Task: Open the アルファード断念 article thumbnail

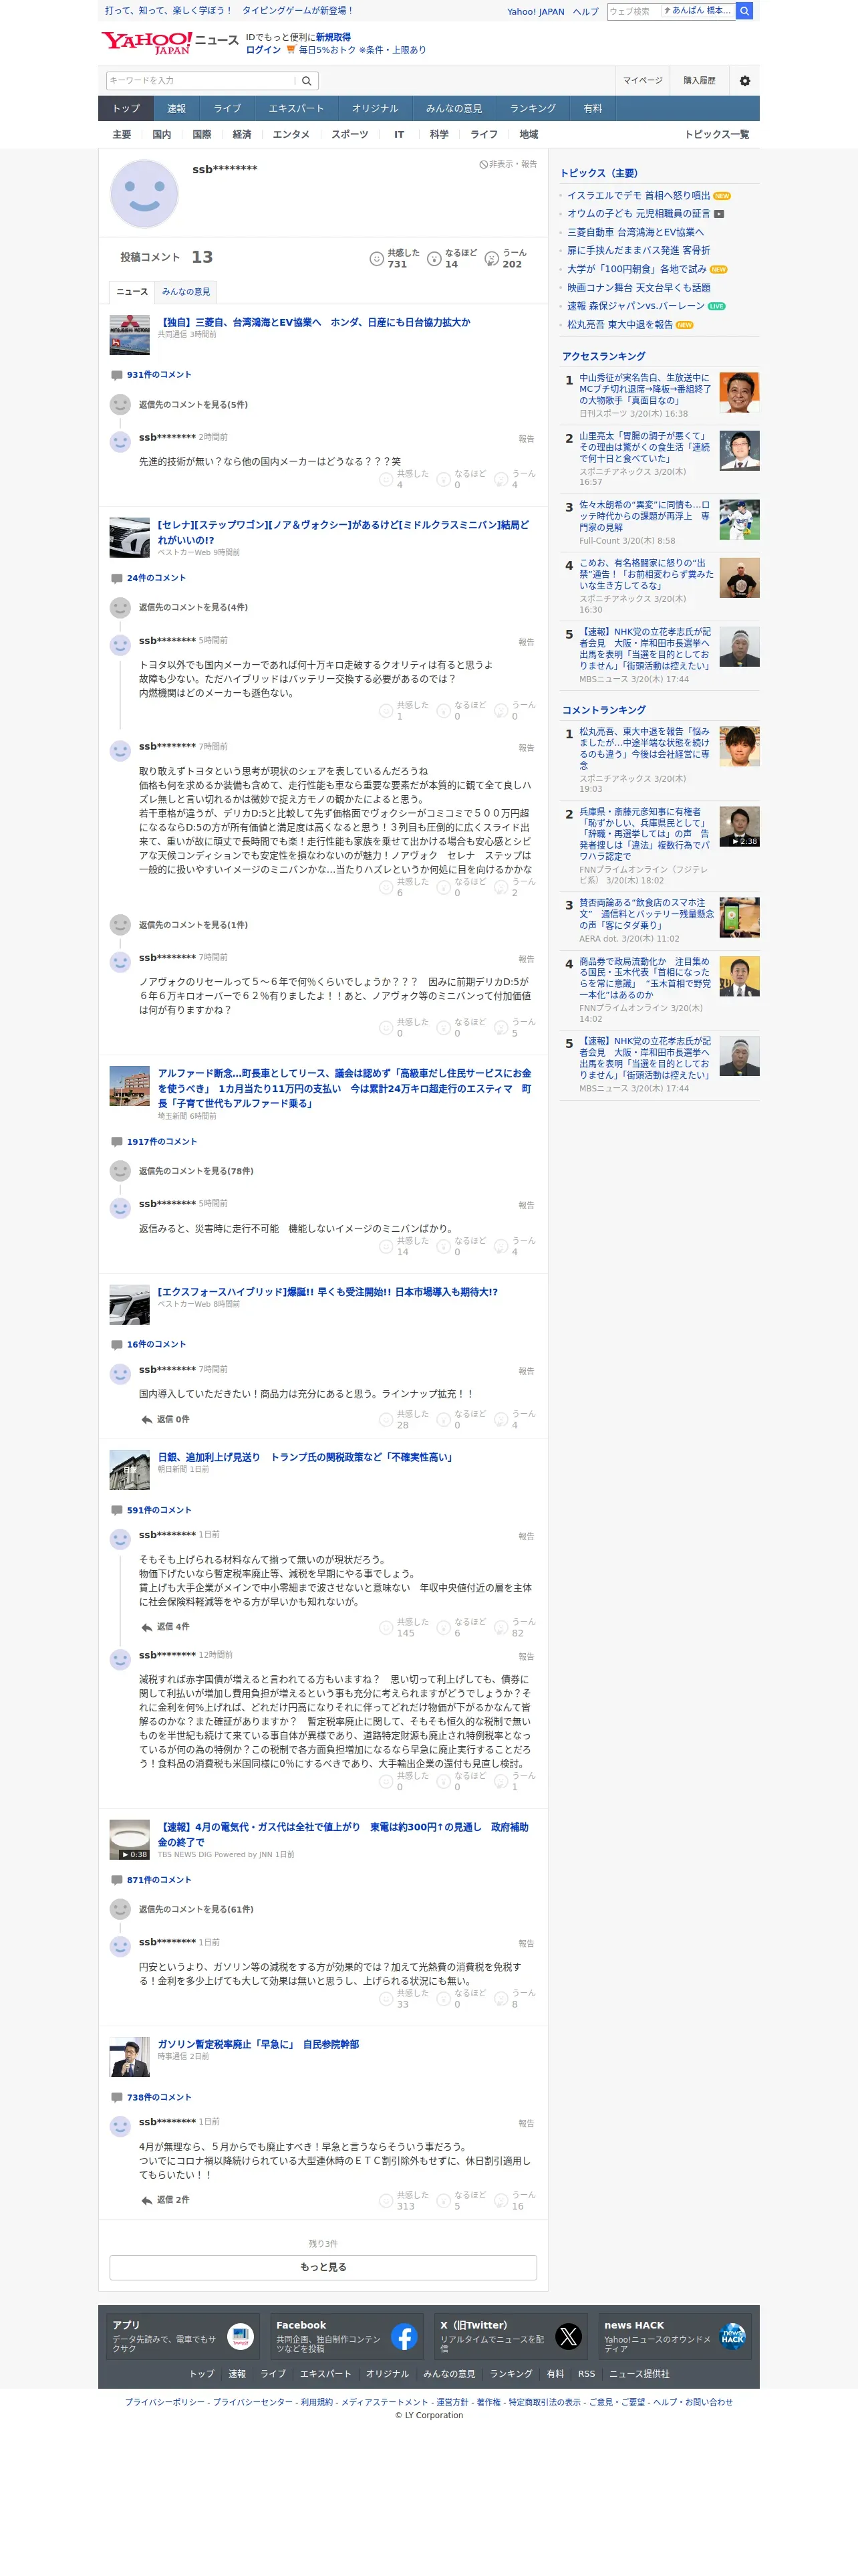Action: click(x=129, y=1086)
